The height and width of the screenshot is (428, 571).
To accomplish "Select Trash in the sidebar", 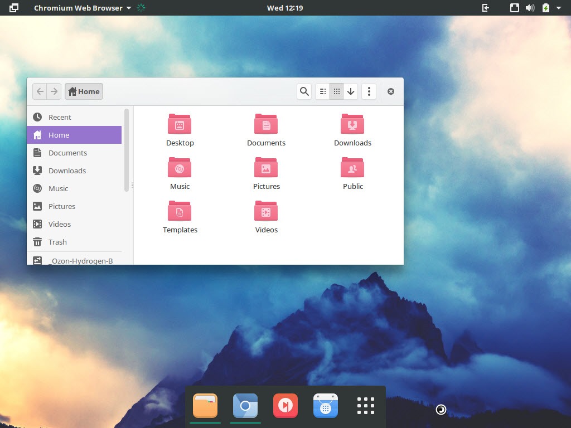I will coord(57,242).
